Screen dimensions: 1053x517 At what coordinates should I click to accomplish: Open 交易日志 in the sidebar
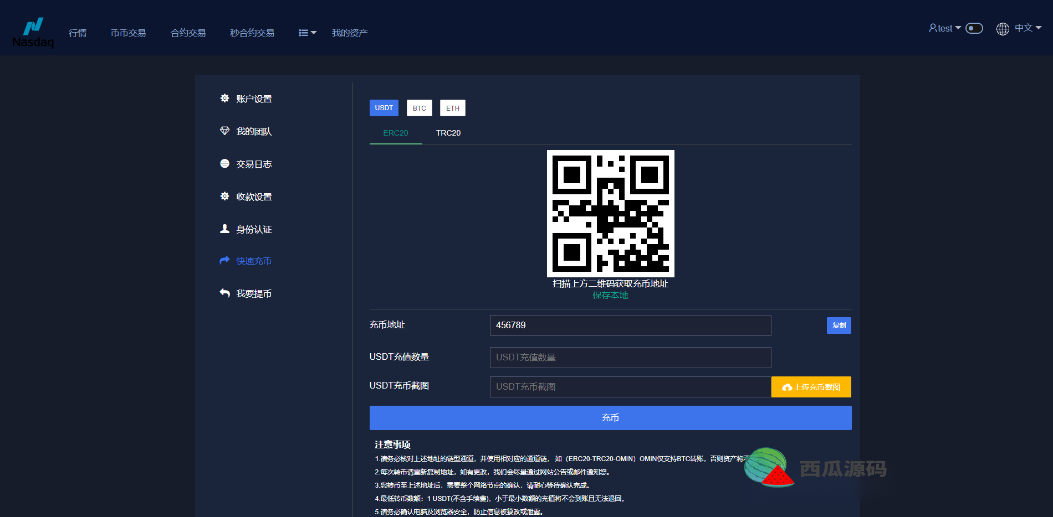pyautogui.click(x=254, y=164)
